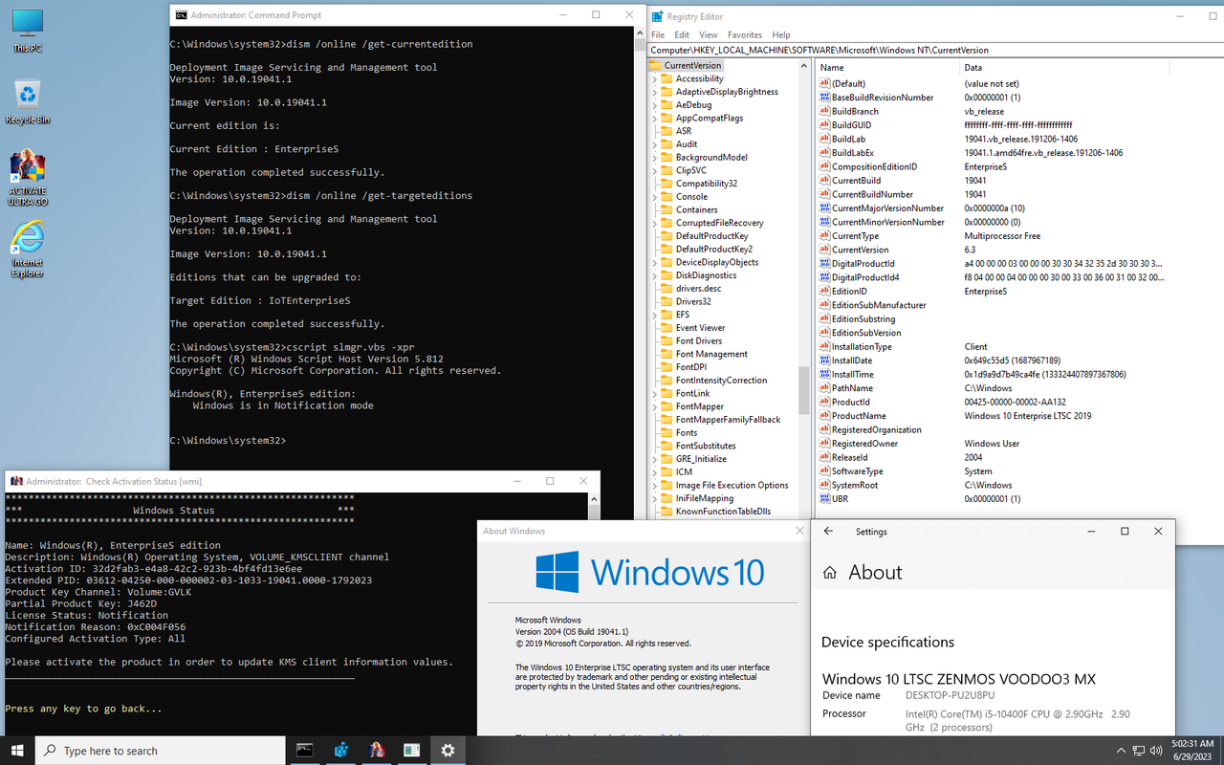Open the Recycle Bin desktop icon

pos(28,100)
